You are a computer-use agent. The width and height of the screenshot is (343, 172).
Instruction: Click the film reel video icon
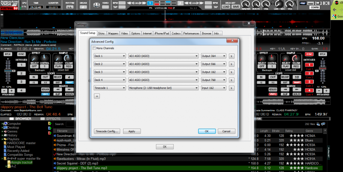tap(97, 5)
